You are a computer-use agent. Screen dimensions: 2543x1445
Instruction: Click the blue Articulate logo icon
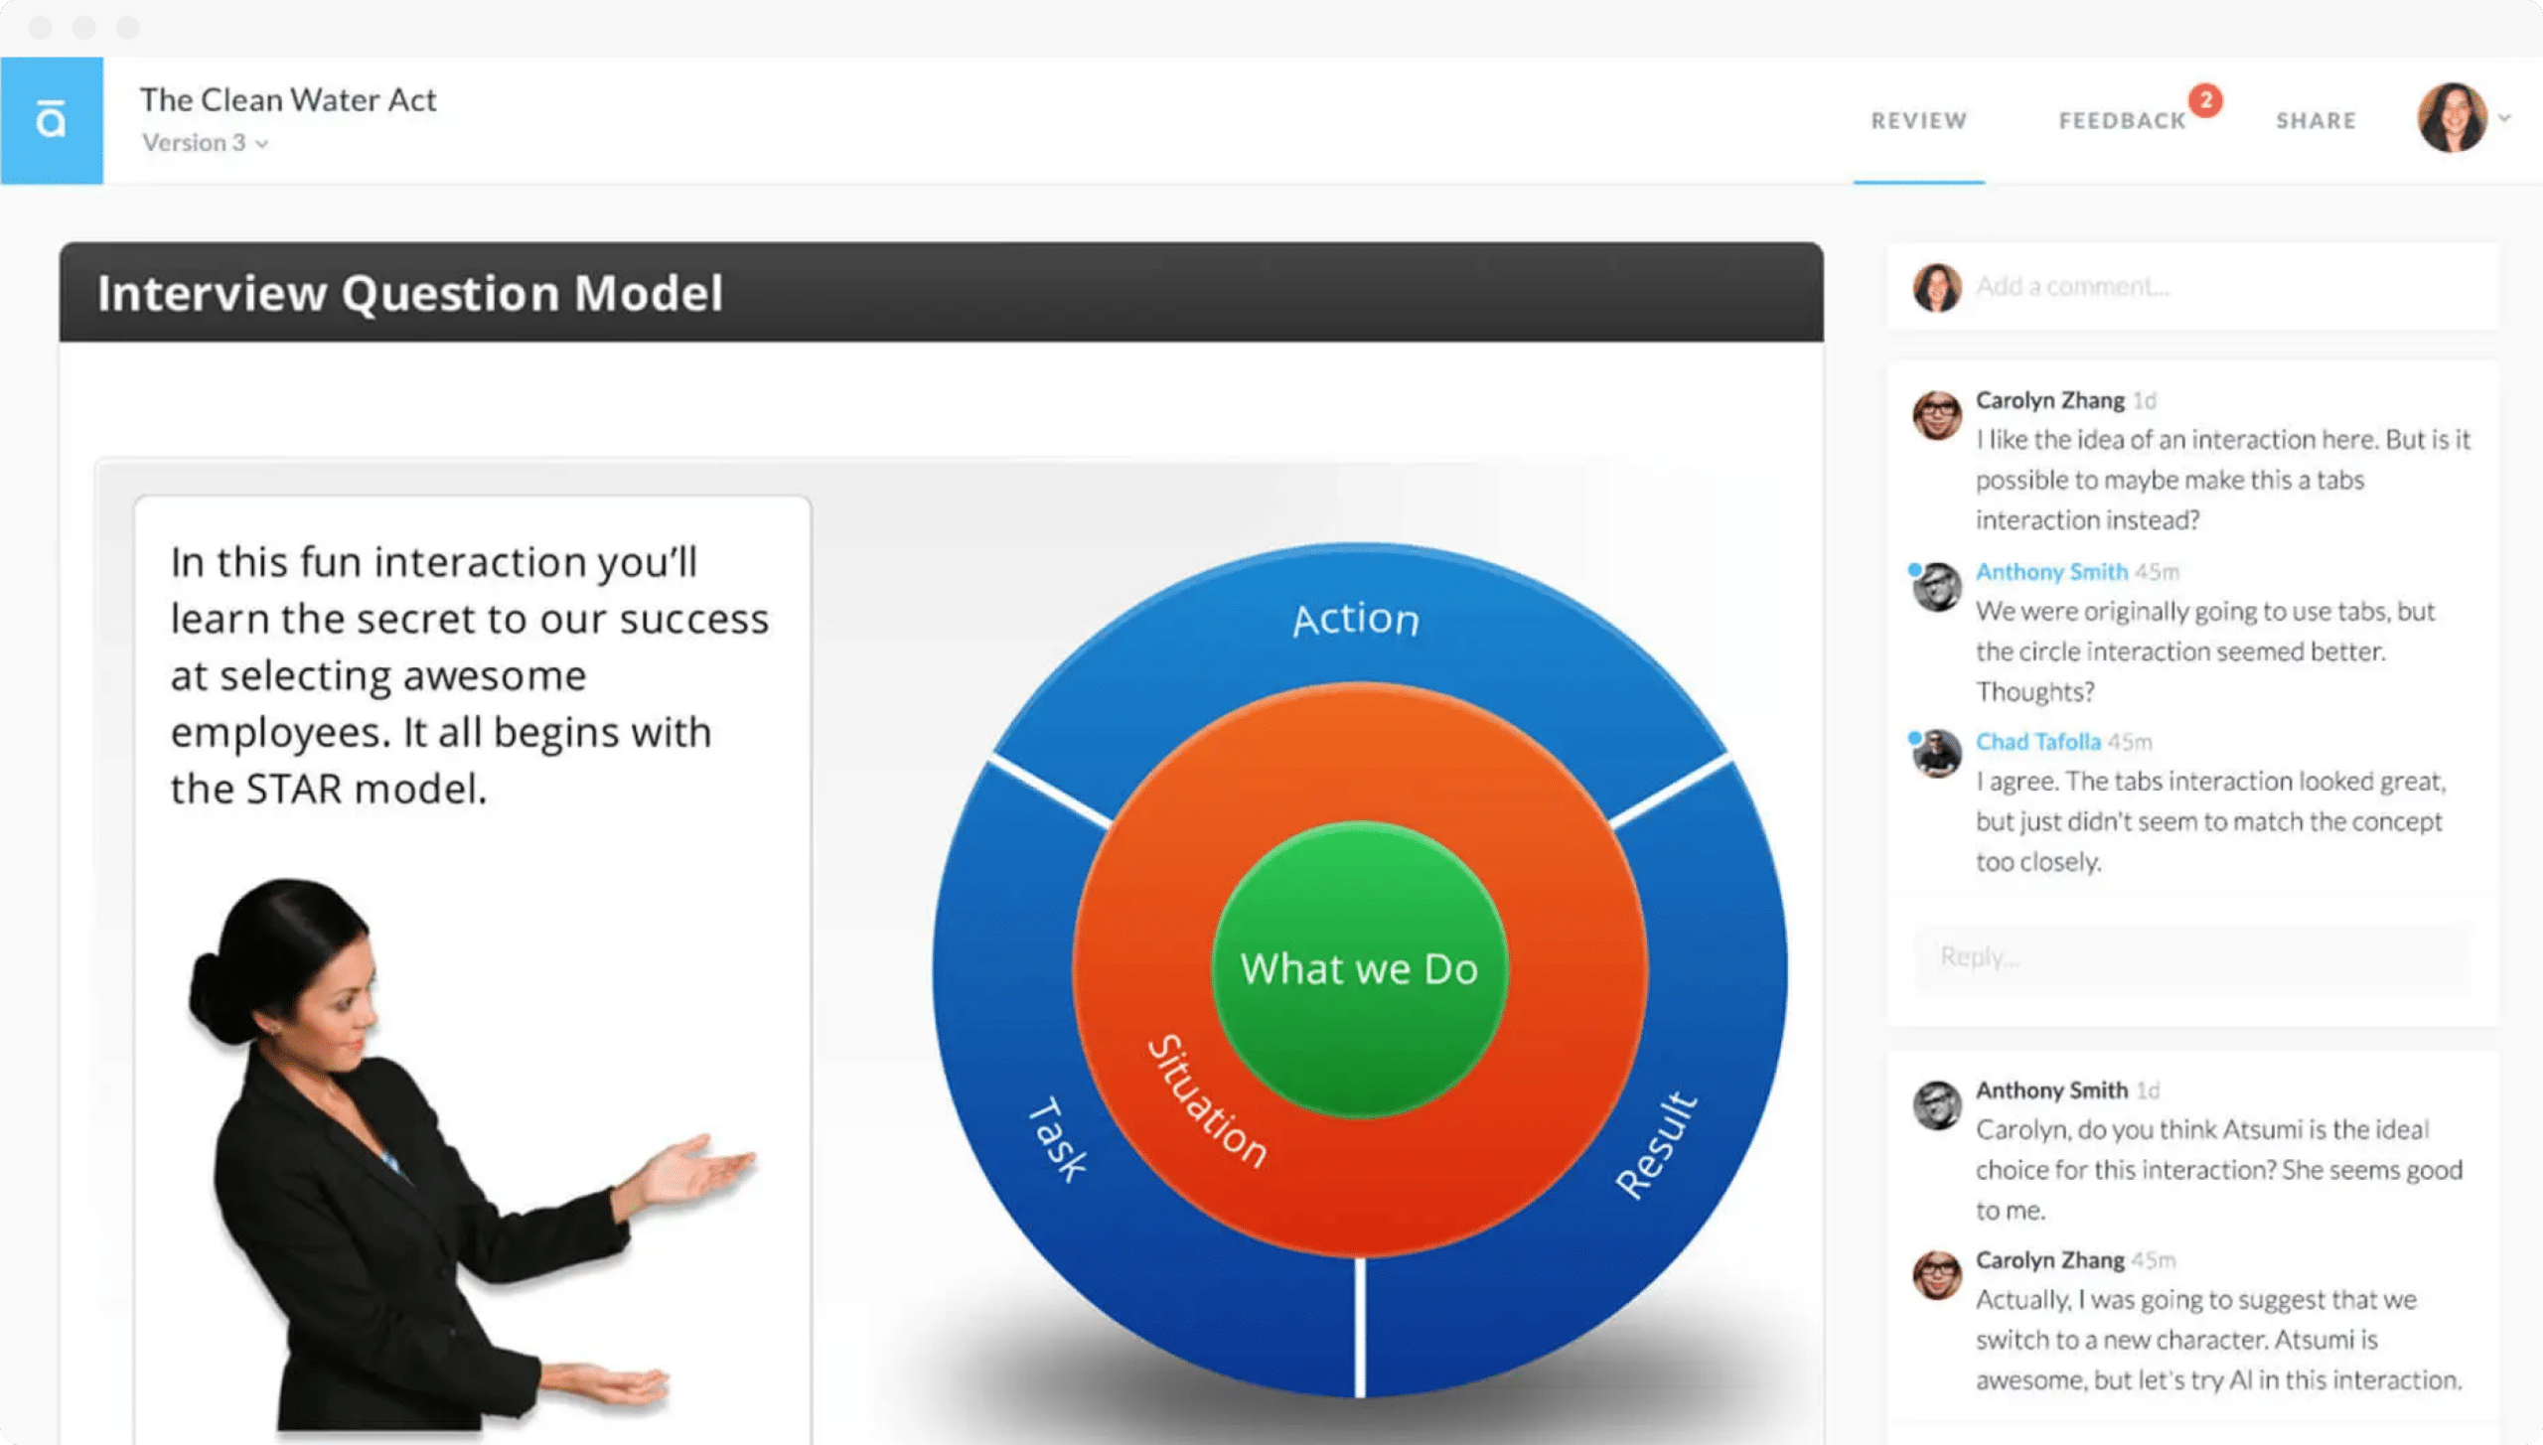[x=51, y=120]
